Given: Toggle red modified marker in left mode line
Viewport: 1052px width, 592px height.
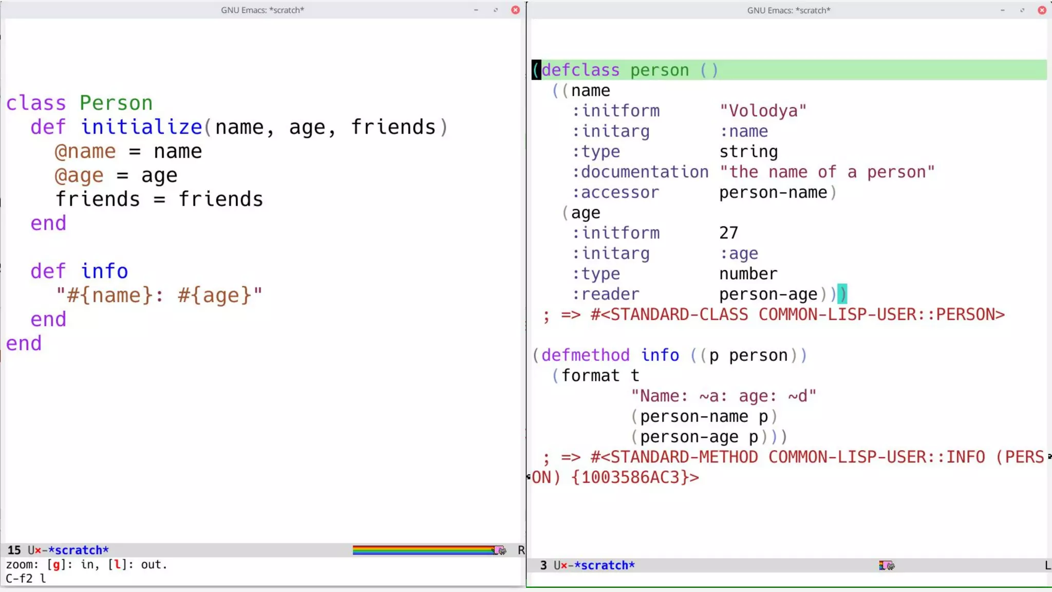Looking at the screenshot, I should pyautogui.click(x=37, y=550).
